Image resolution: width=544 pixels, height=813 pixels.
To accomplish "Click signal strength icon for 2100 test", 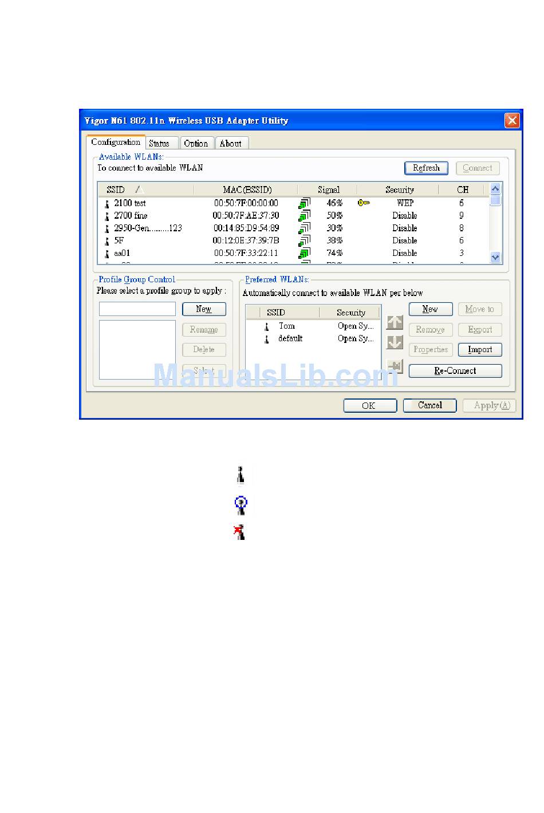I will pos(305,203).
